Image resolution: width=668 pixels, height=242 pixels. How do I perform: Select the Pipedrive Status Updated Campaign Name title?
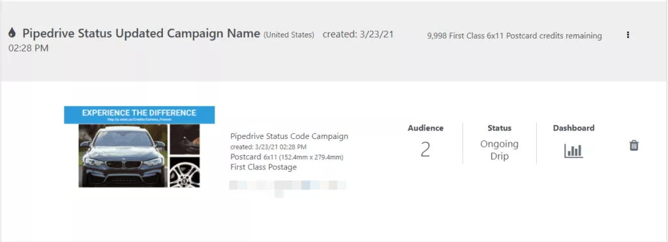tap(141, 33)
